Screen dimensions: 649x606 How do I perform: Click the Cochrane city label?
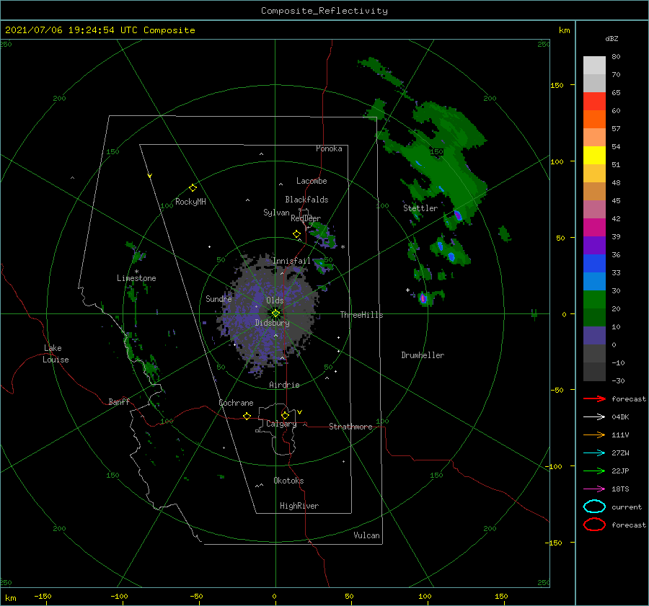[236, 403]
